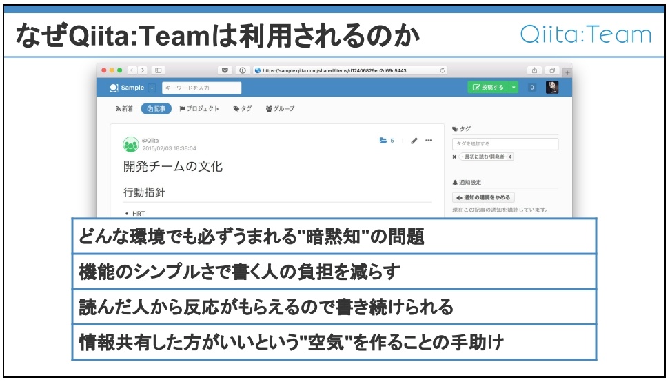
Task: Open the @Qiita author link
Action: pyautogui.click(x=150, y=140)
